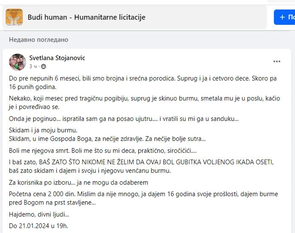Viewport: 295px width, 233px height.
Task: Select the line 'Hajdemo, divni ljudi...'
Action: [40, 214]
